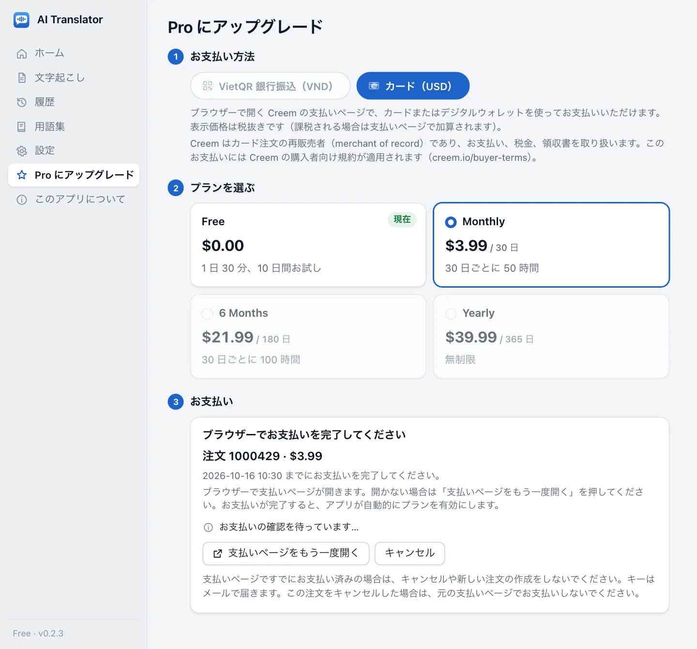
Task: Click the お支払い方法 section heading
Action: [x=223, y=57]
